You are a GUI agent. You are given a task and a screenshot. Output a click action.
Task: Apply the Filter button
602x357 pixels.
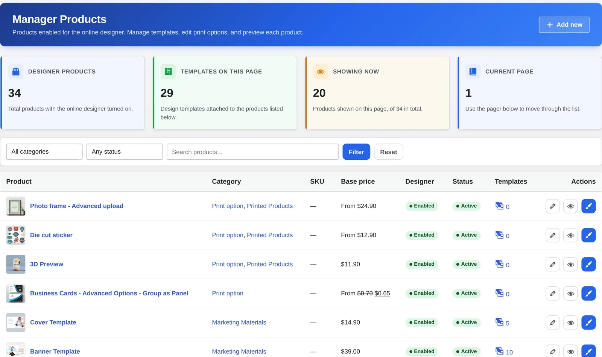(x=356, y=152)
